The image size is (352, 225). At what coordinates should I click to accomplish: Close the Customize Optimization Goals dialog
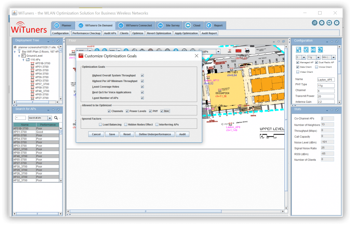coord(197,56)
